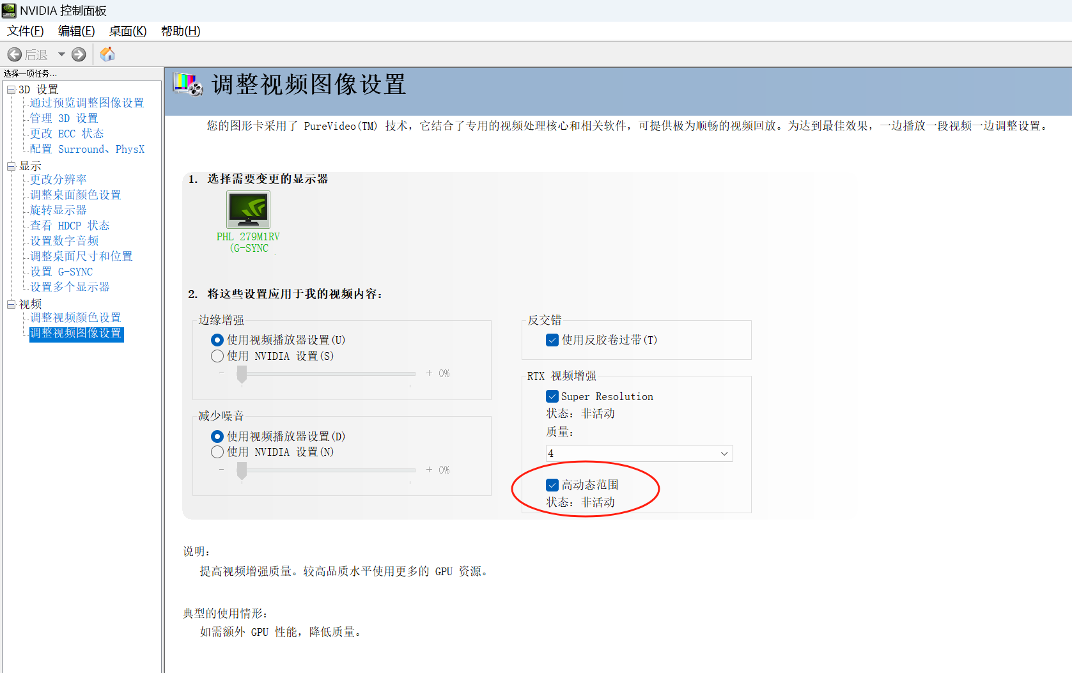Open 通过预览调整图像设置 link
This screenshot has height=673, width=1072.
87,103
